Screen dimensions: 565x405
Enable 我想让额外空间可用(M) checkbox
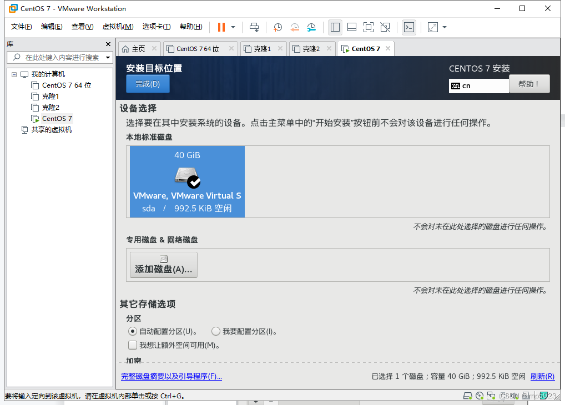pos(133,345)
